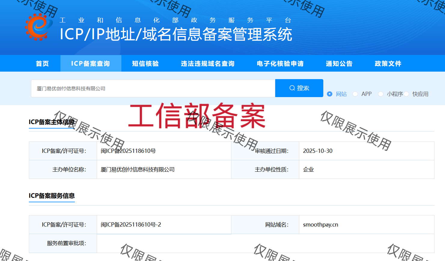445x261 pixels.
Task: Select the 闽ICP备2025118610号 license number cell
Action: (x=129, y=151)
